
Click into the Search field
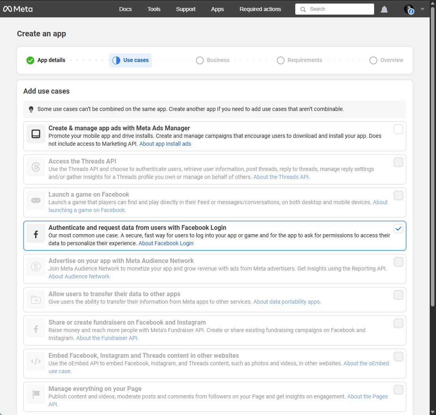[335, 9]
